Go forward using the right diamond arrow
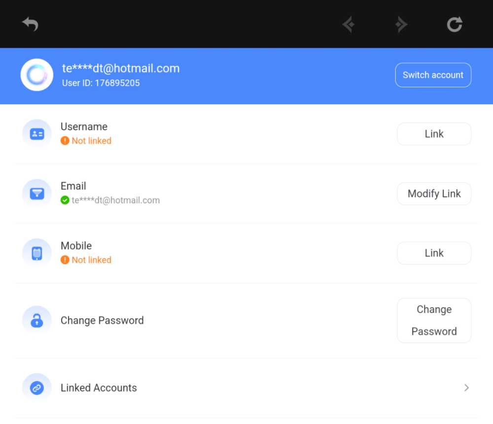 401,24
